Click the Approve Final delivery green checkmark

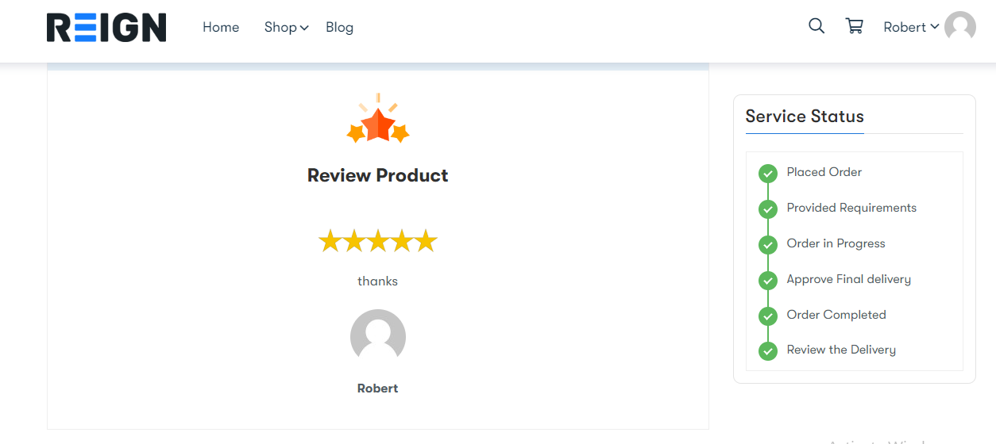[x=767, y=280]
